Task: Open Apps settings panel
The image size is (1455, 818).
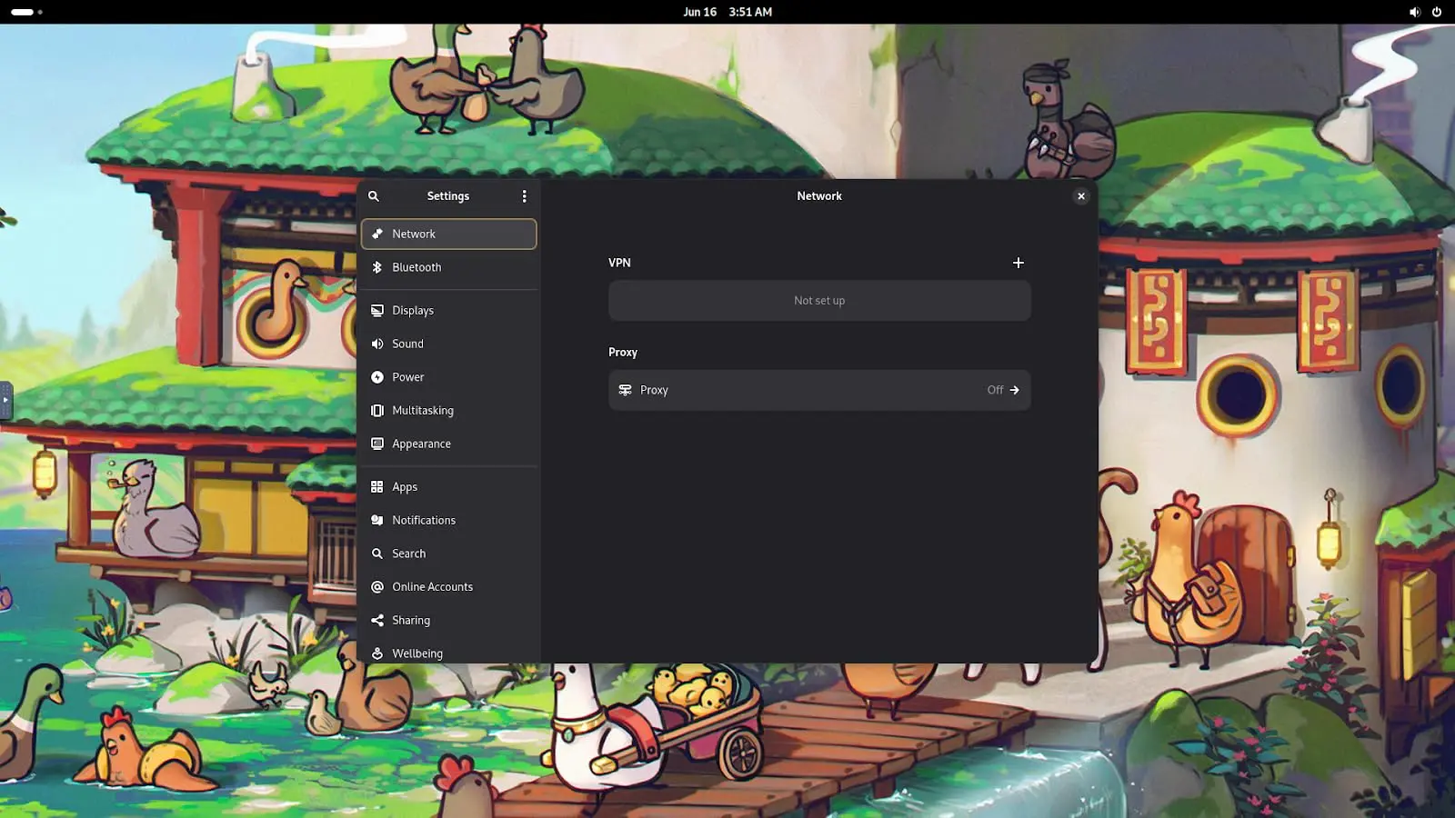Action: point(448,487)
